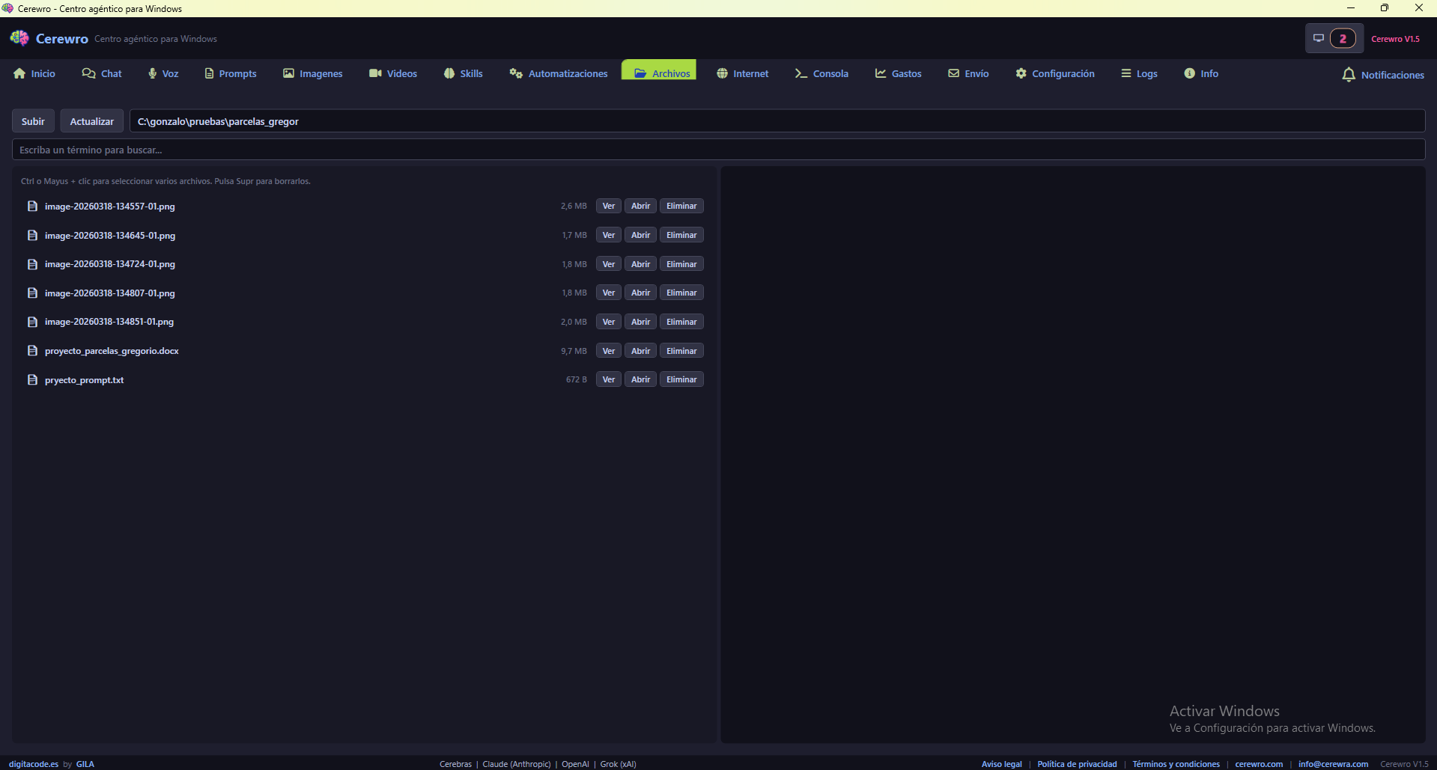Open the Inicio home icon

coord(19,73)
